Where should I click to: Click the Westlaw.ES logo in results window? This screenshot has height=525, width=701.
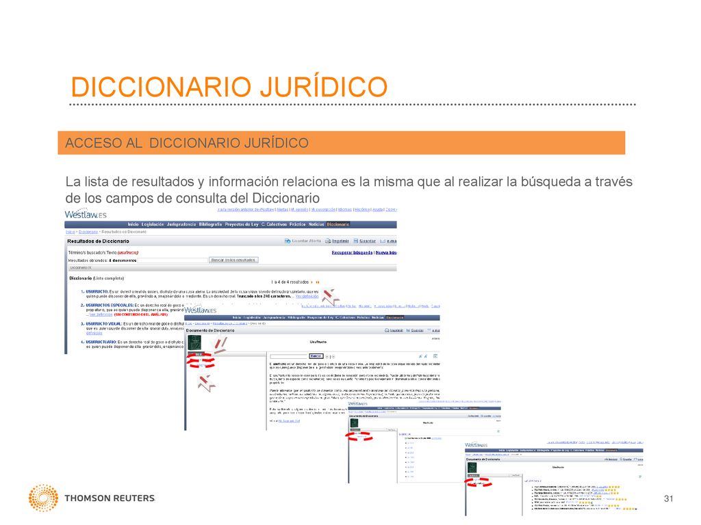coord(86,215)
